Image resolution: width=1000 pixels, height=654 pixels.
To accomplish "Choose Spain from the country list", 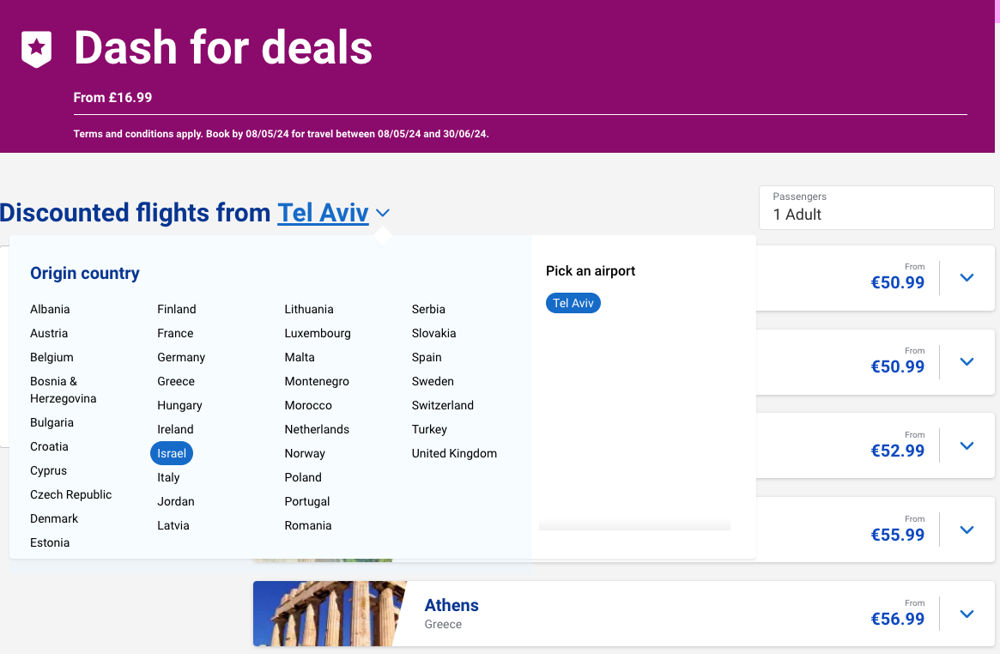I will (x=427, y=357).
